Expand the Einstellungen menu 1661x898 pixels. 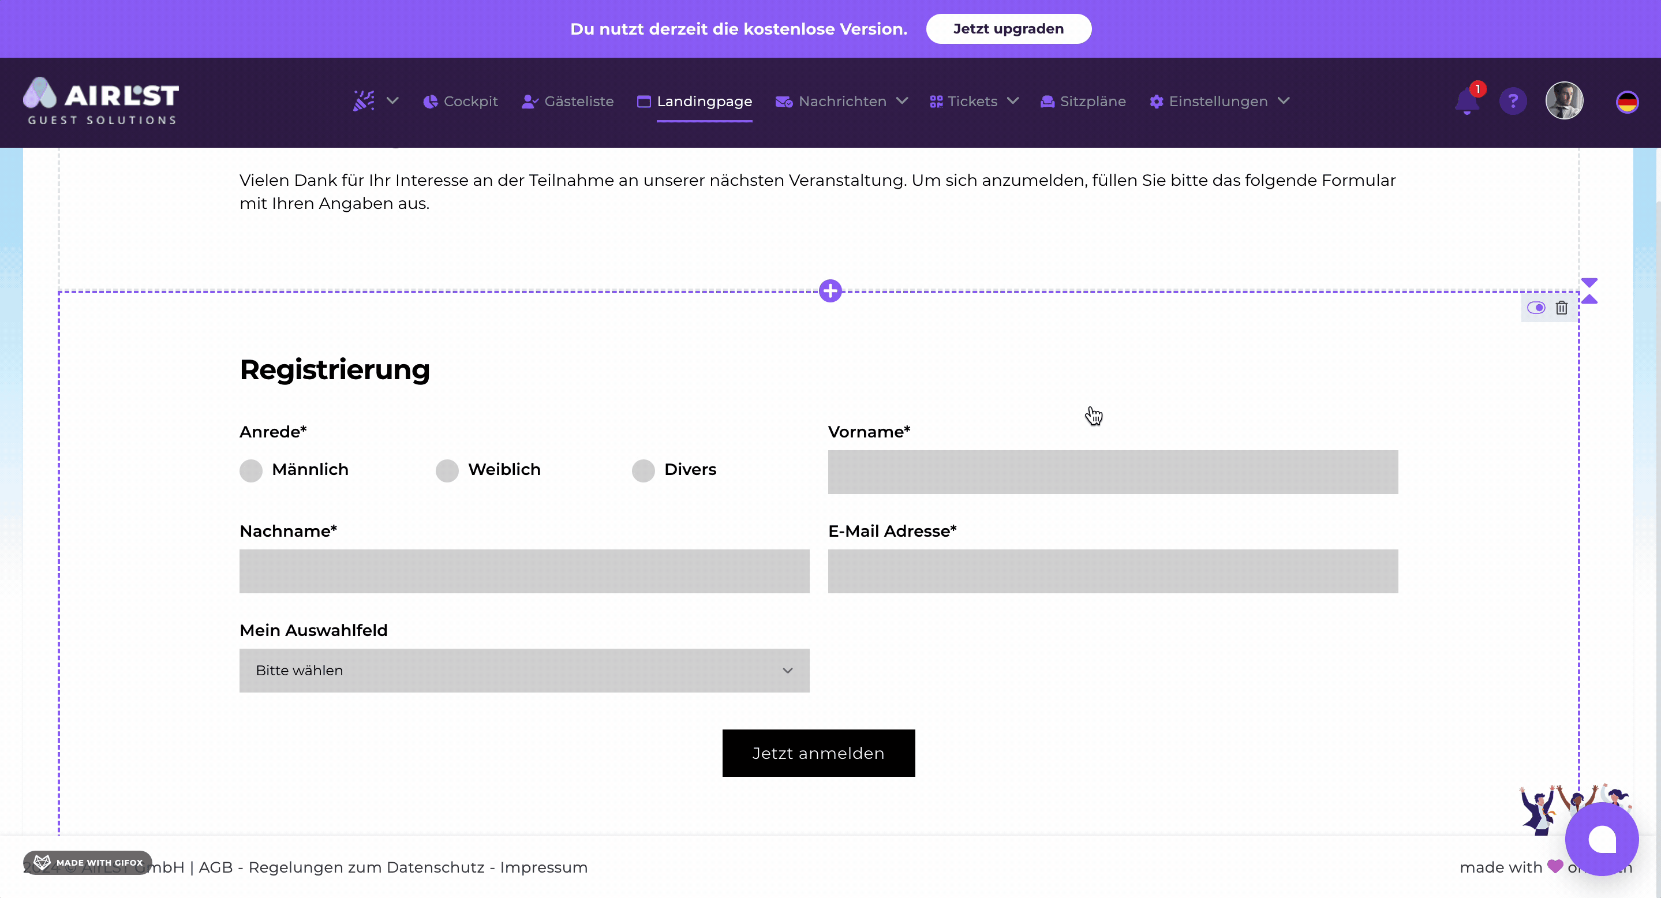coord(1219,101)
